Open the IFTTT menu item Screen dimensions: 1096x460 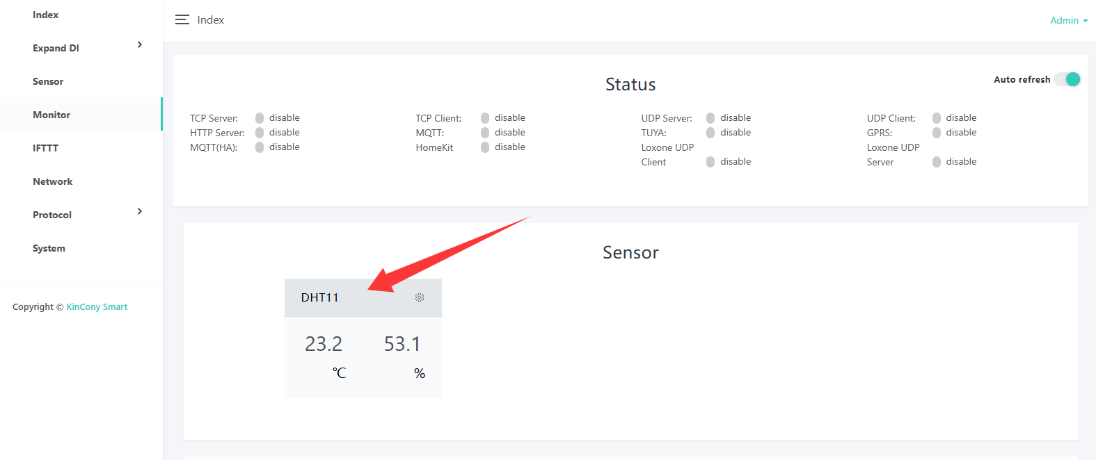pyautogui.click(x=45, y=148)
